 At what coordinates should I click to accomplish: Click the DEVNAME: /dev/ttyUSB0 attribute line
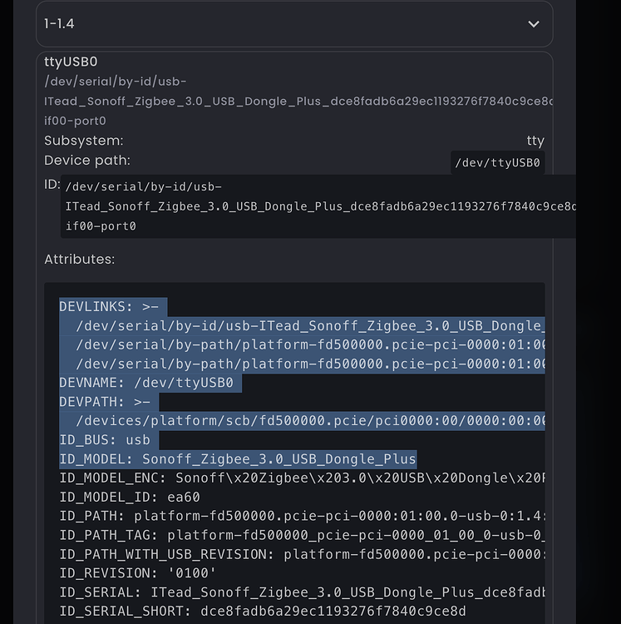pyautogui.click(x=150, y=383)
